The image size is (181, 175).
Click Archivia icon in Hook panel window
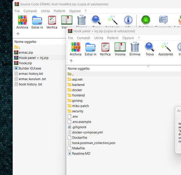coord(76,47)
